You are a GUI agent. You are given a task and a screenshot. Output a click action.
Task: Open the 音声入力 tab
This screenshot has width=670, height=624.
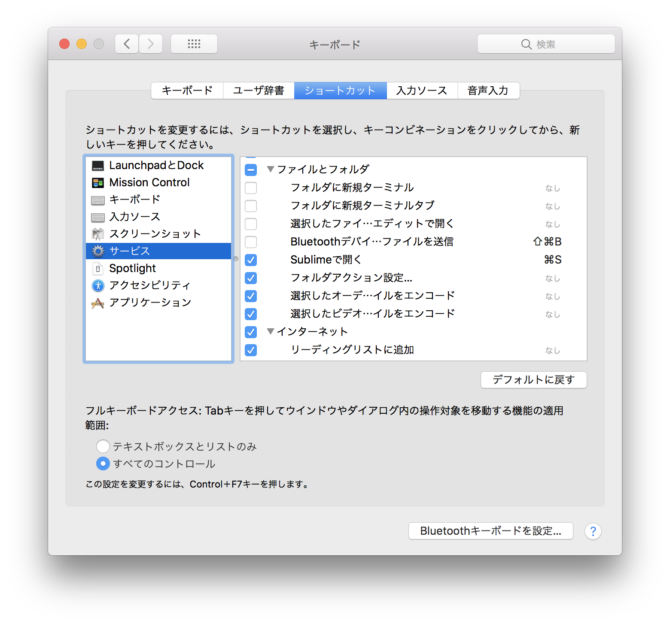pyautogui.click(x=488, y=90)
